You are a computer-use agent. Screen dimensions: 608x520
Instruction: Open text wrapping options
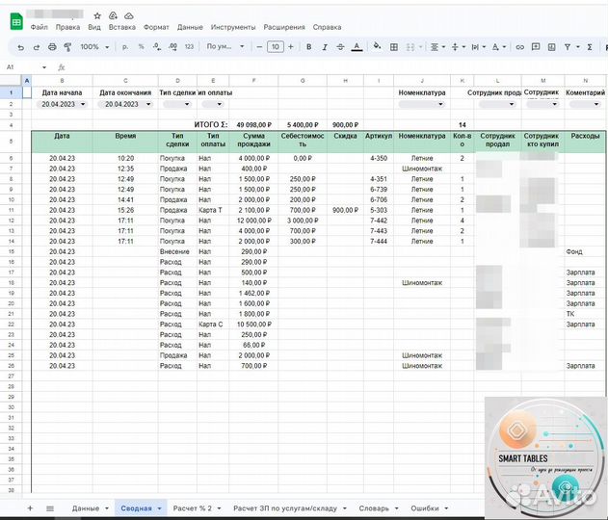(478, 47)
